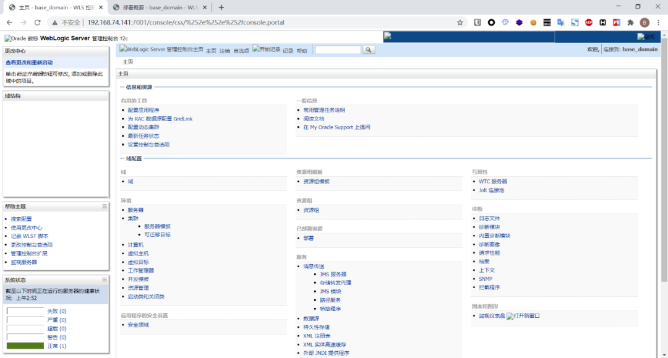The height and width of the screenshot is (358, 668).
Task: Open the 启动类和关闭类 link
Action: click(146, 297)
